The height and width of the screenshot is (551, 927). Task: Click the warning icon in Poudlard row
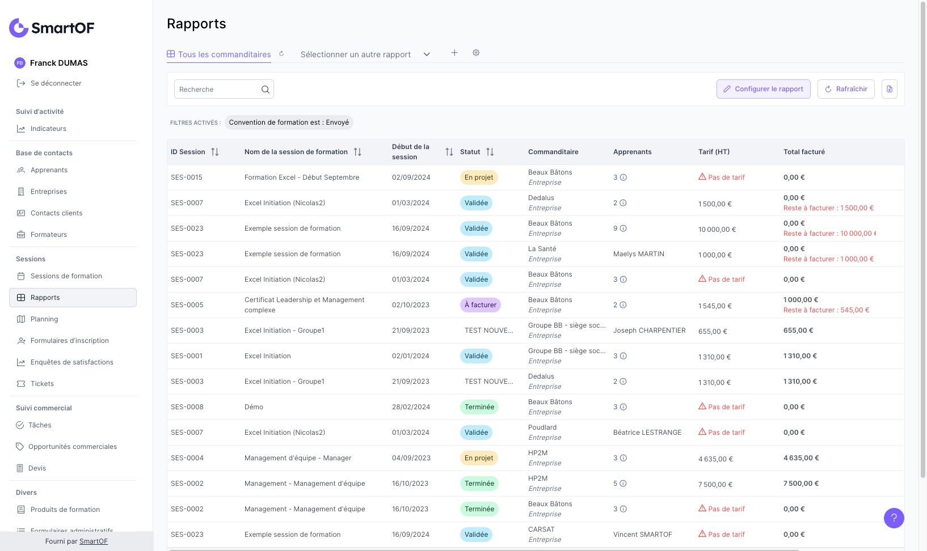pyautogui.click(x=702, y=432)
